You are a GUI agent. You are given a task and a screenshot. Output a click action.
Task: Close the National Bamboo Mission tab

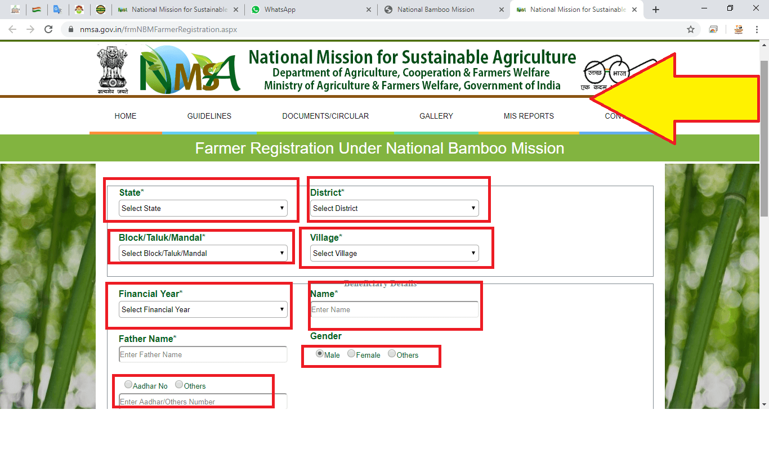pos(501,10)
